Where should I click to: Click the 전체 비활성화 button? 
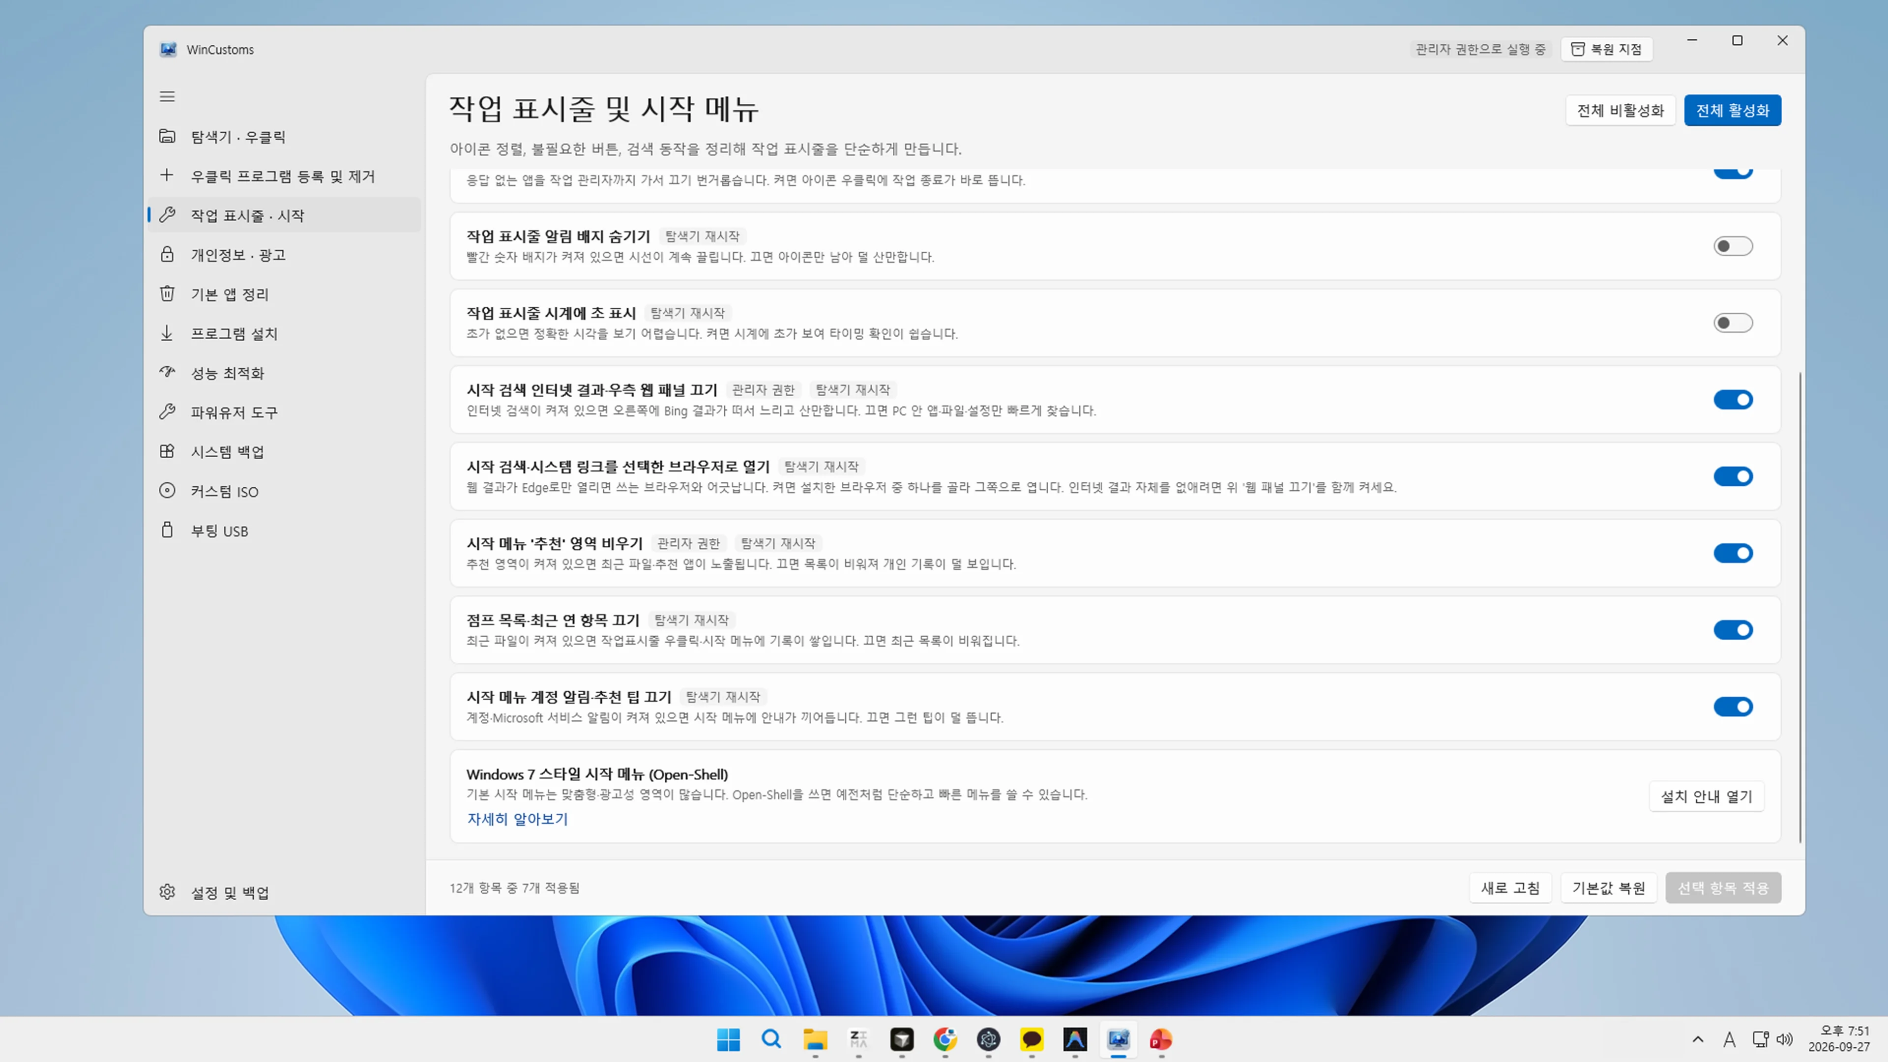pos(1620,111)
